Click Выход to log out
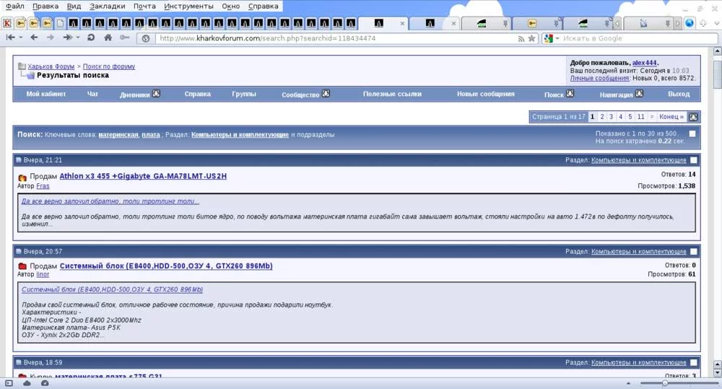Viewport: 722px width, 389px height. pos(679,94)
